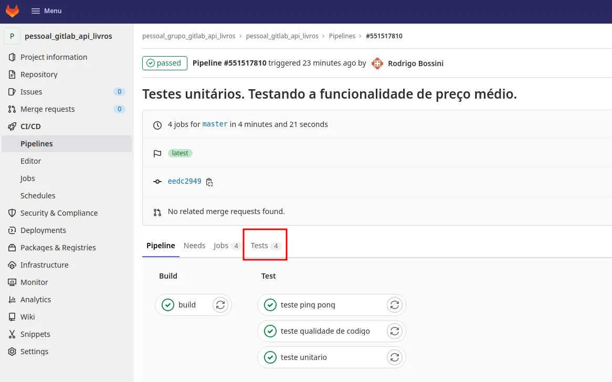Switch to the Jobs tab

coord(227,246)
